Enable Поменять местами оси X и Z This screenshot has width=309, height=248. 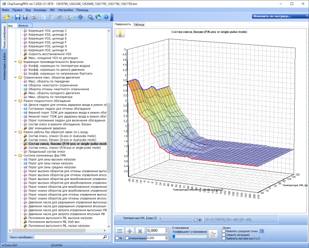[x=224, y=238]
